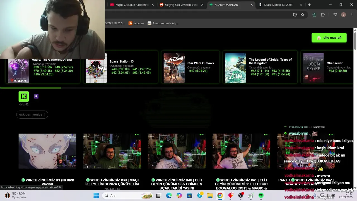Play the WIRED ZİNCİRSİZ #39 video thumbnail
The width and height of the screenshot is (357, 201).
click(112, 151)
